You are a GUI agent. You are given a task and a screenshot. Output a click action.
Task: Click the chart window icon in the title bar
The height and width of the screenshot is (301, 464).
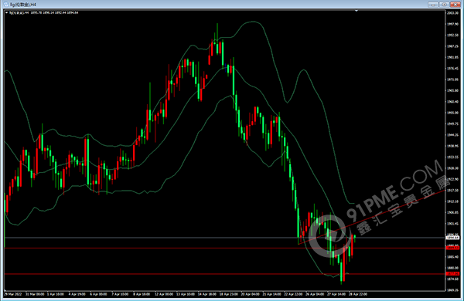point(5,5)
